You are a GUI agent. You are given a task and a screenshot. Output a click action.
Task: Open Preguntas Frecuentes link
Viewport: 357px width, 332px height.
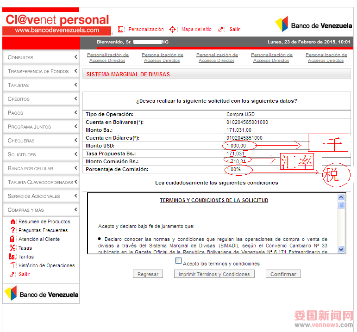43,230
